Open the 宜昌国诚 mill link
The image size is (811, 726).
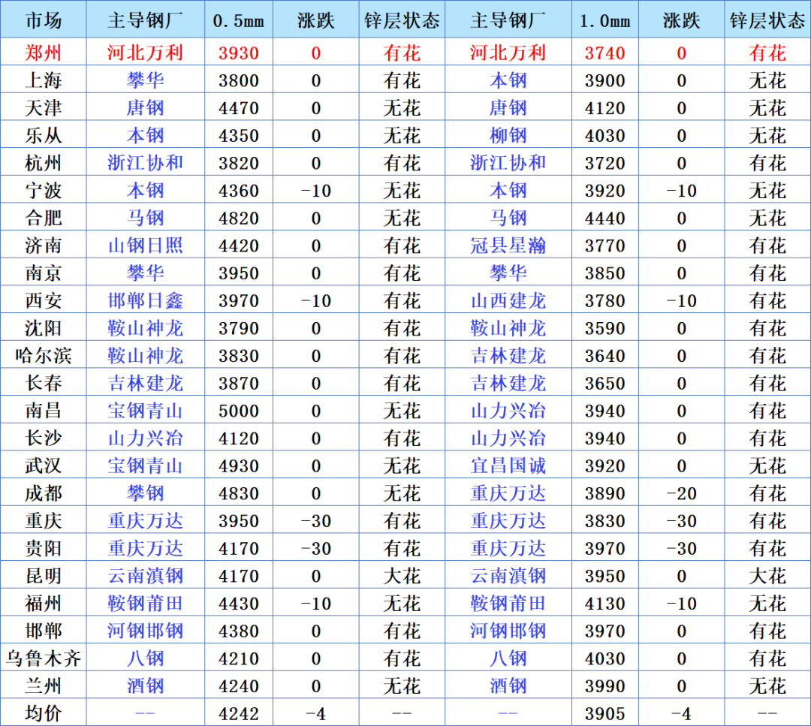click(508, 466)
